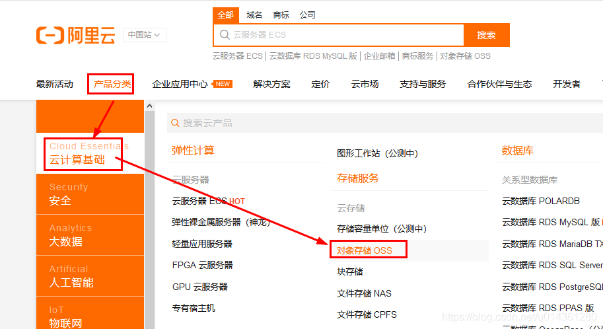Open 专有宿主机 product link
This screenshot has height=329, width=603.
[194, 309]
